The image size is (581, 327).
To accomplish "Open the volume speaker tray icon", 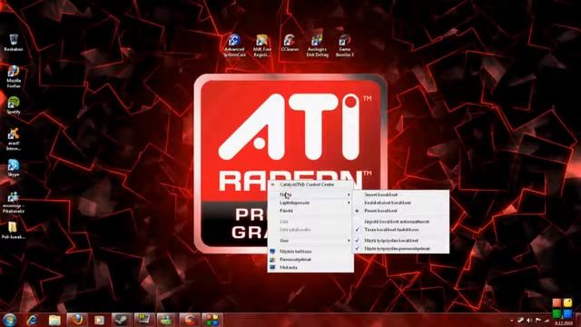I will [529, 320].
